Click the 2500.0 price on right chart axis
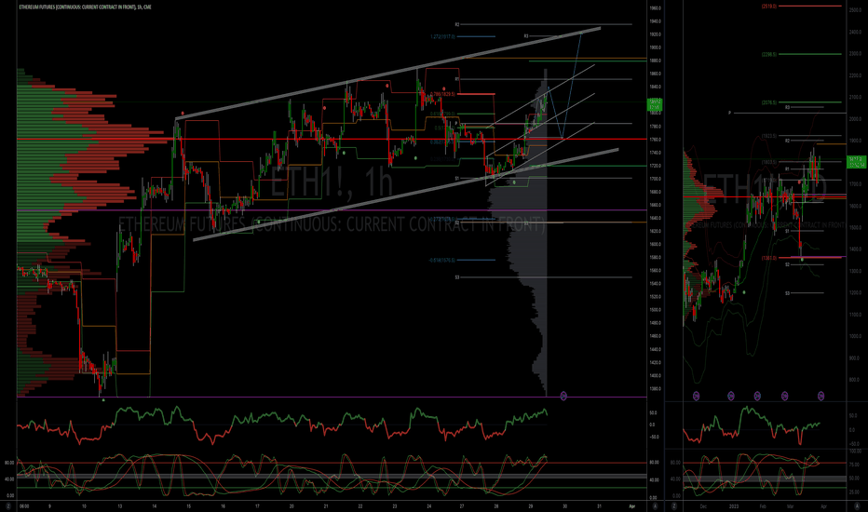 coord(854,10)
